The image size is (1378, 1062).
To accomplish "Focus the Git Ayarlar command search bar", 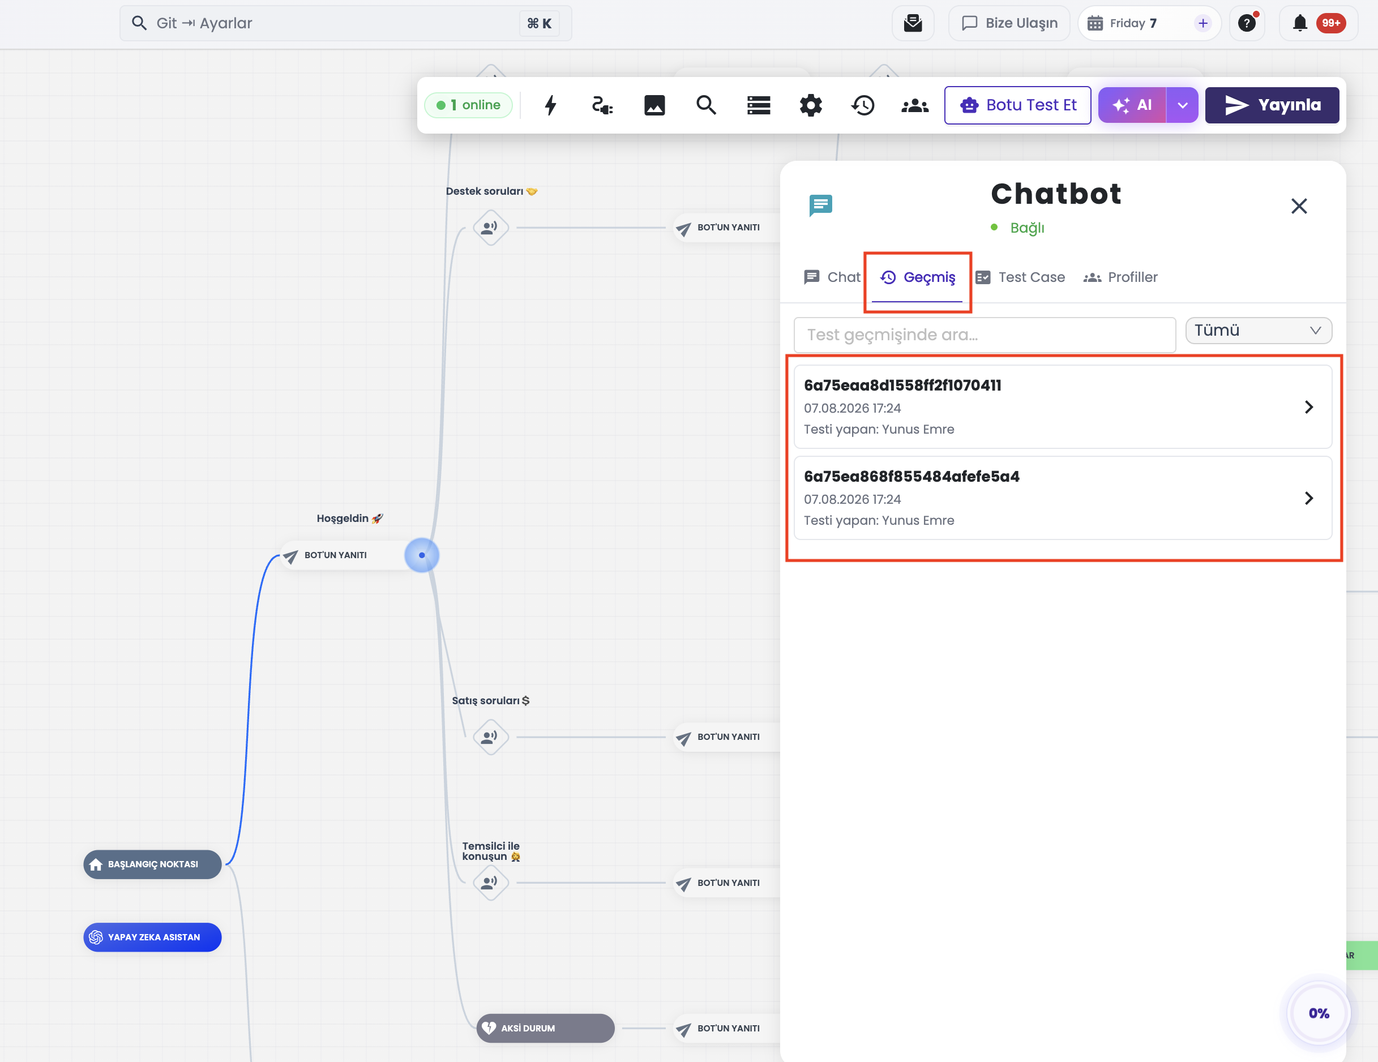I will tap(346, 23).
